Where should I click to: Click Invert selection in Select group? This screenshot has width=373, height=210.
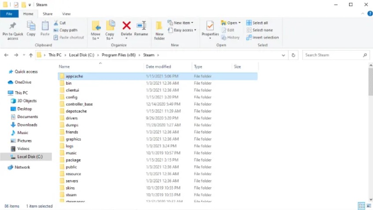[x=262, y=37]
